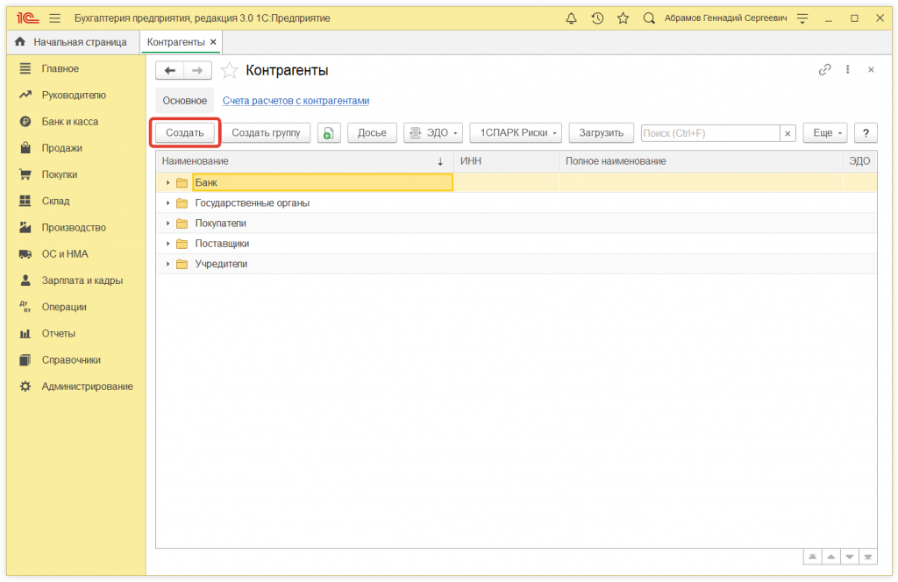Click the Создать button

click(185, 133)
